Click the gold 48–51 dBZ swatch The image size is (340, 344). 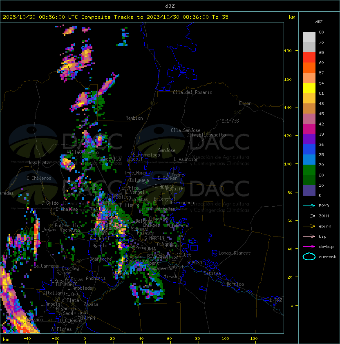pyautogui.click(x=309, y=98)
